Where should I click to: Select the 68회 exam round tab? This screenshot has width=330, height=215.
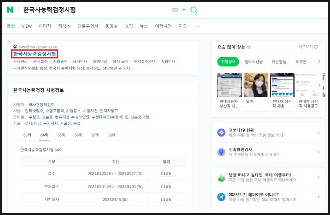tap(112, 135)
